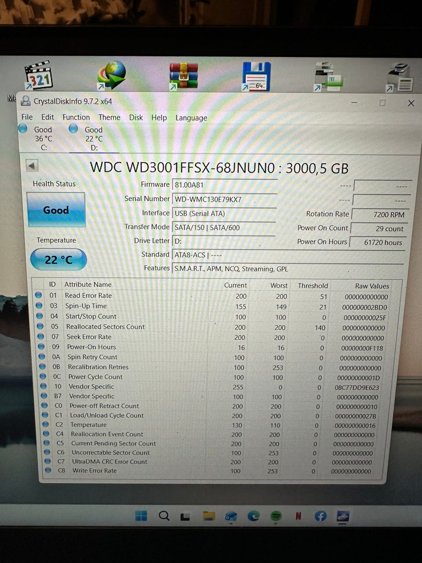Image resolution: width=422 pixels, height=563 pixels.
Task: Select the Seek Error Rate row text
Action: tap(89, 336)
